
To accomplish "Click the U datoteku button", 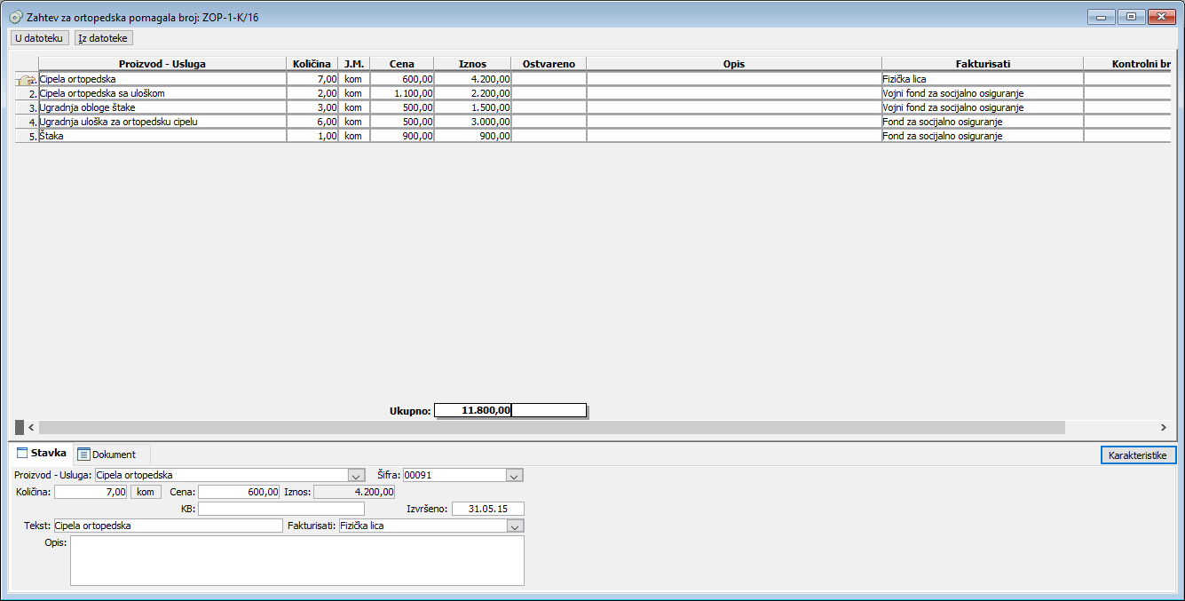I will [x=39, y=38].
